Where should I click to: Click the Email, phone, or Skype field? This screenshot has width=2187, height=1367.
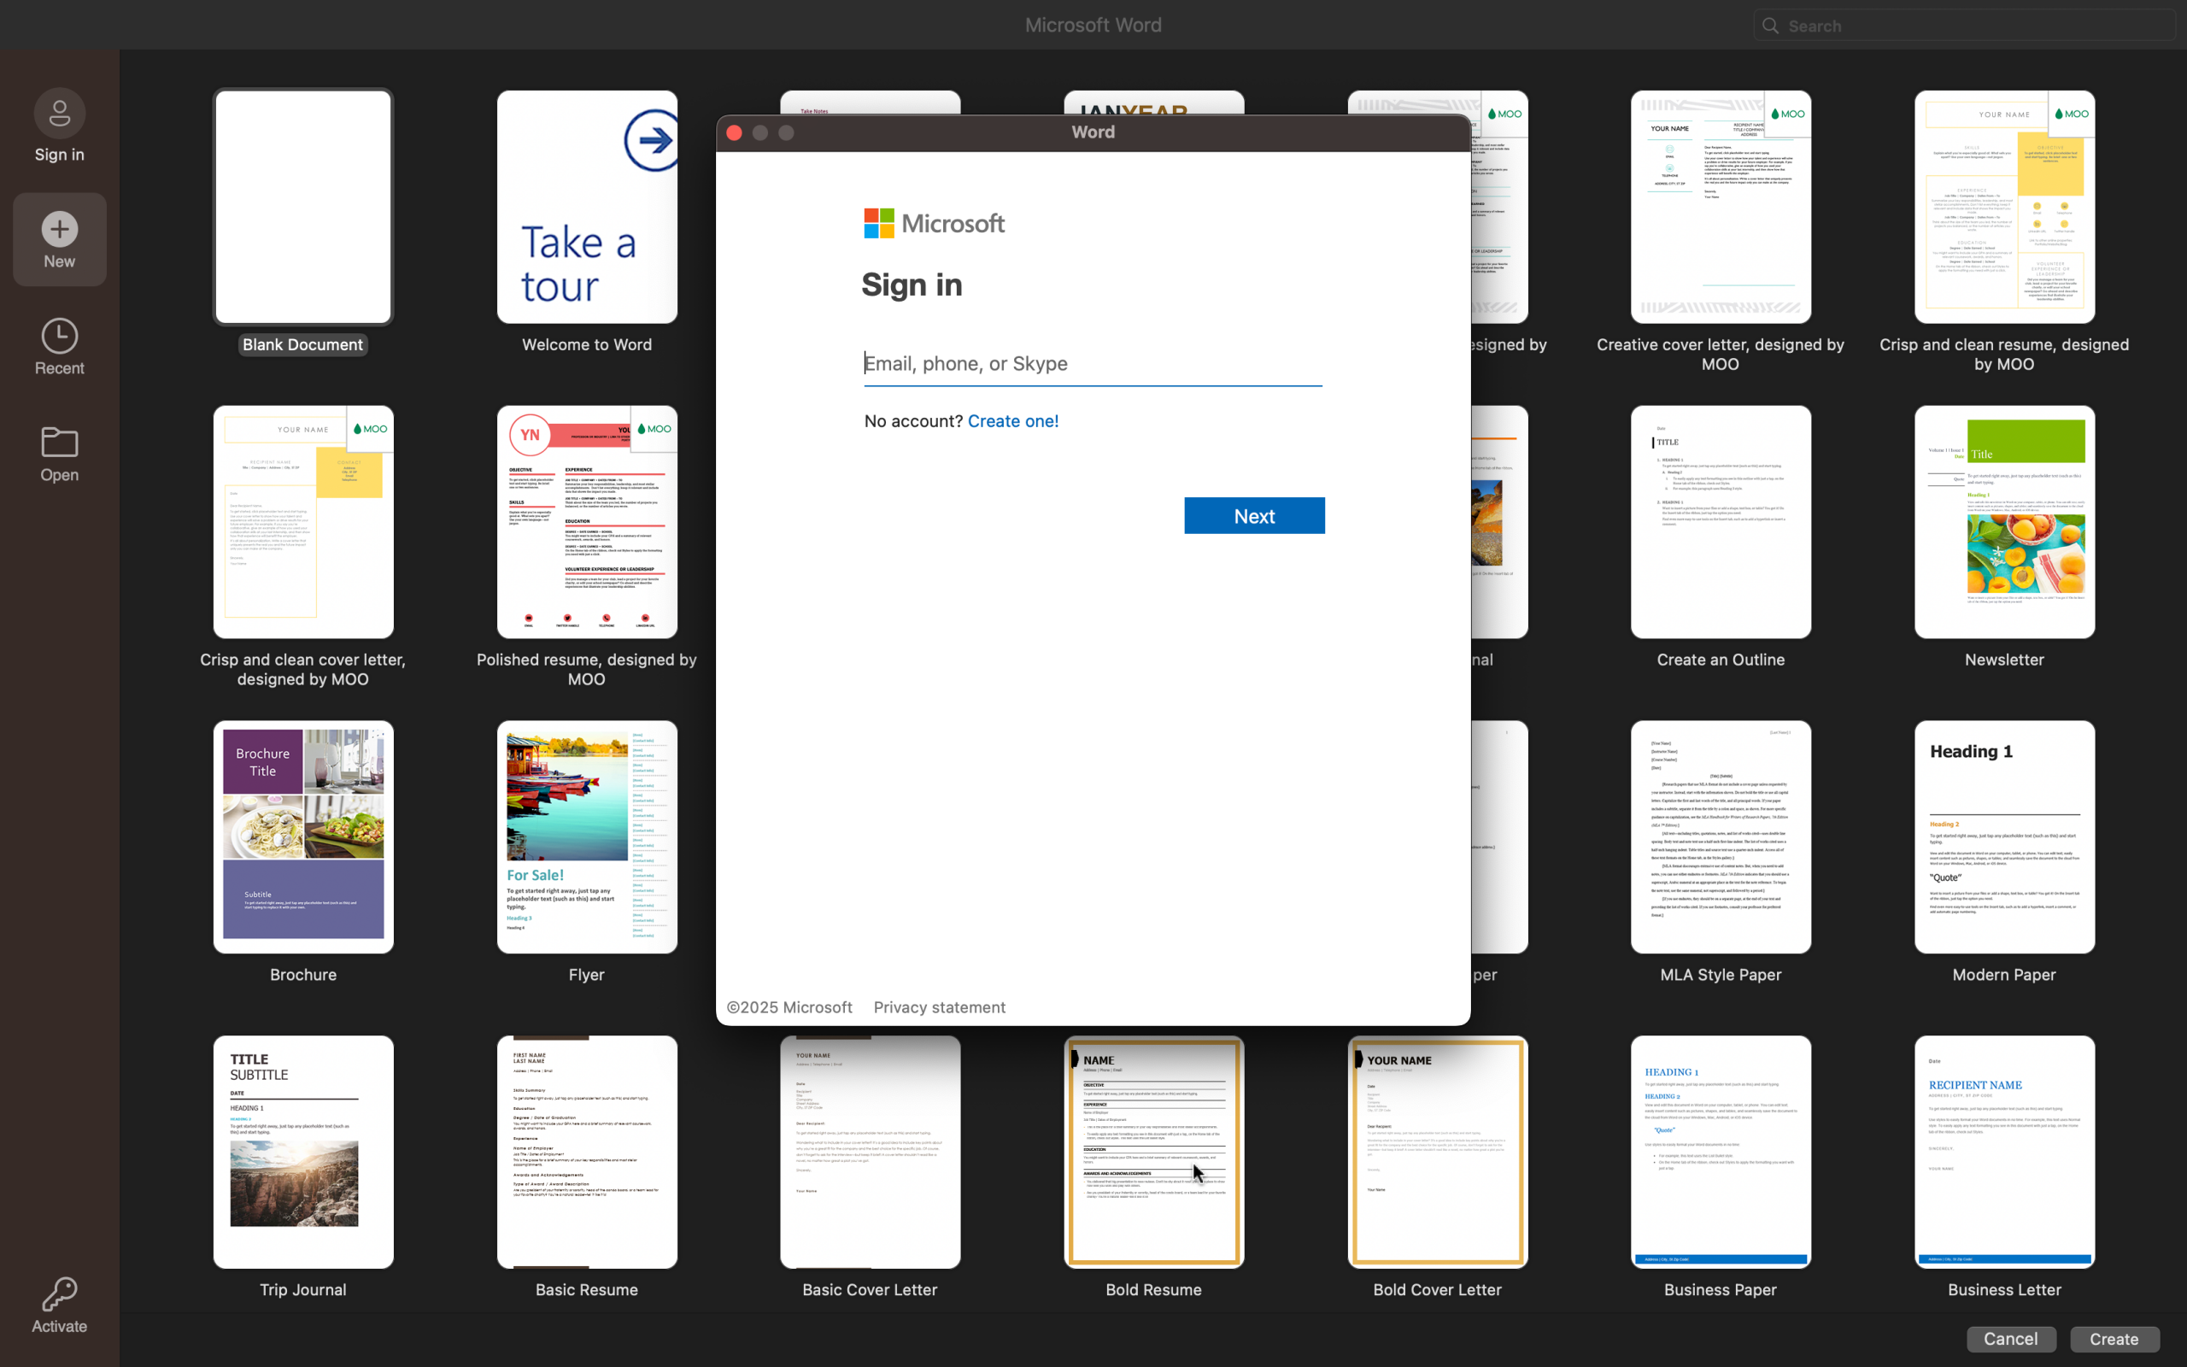(1092, 363)
